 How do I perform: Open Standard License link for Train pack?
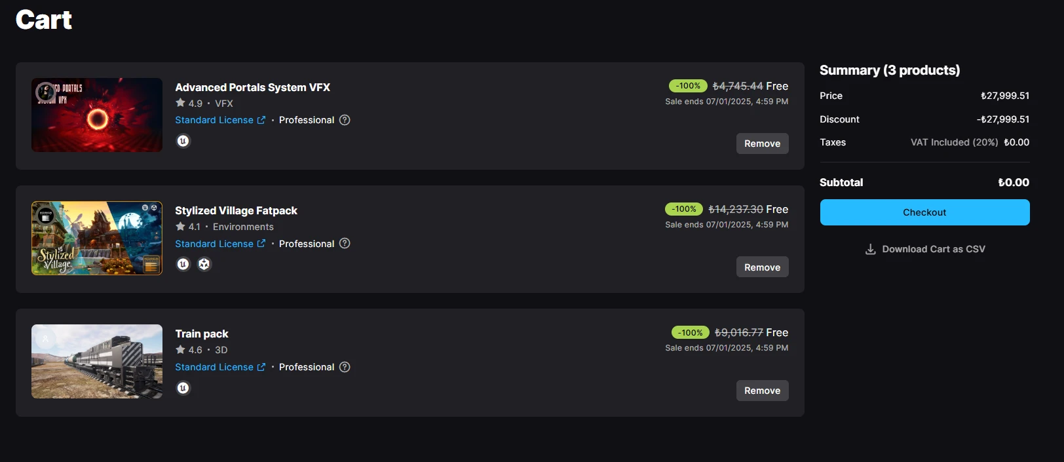[220, 367]
